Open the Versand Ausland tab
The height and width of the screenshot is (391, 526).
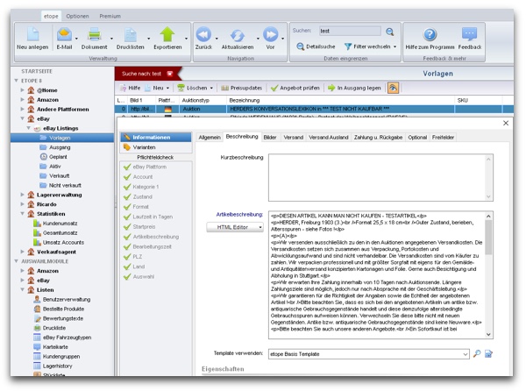coord(329,138)
